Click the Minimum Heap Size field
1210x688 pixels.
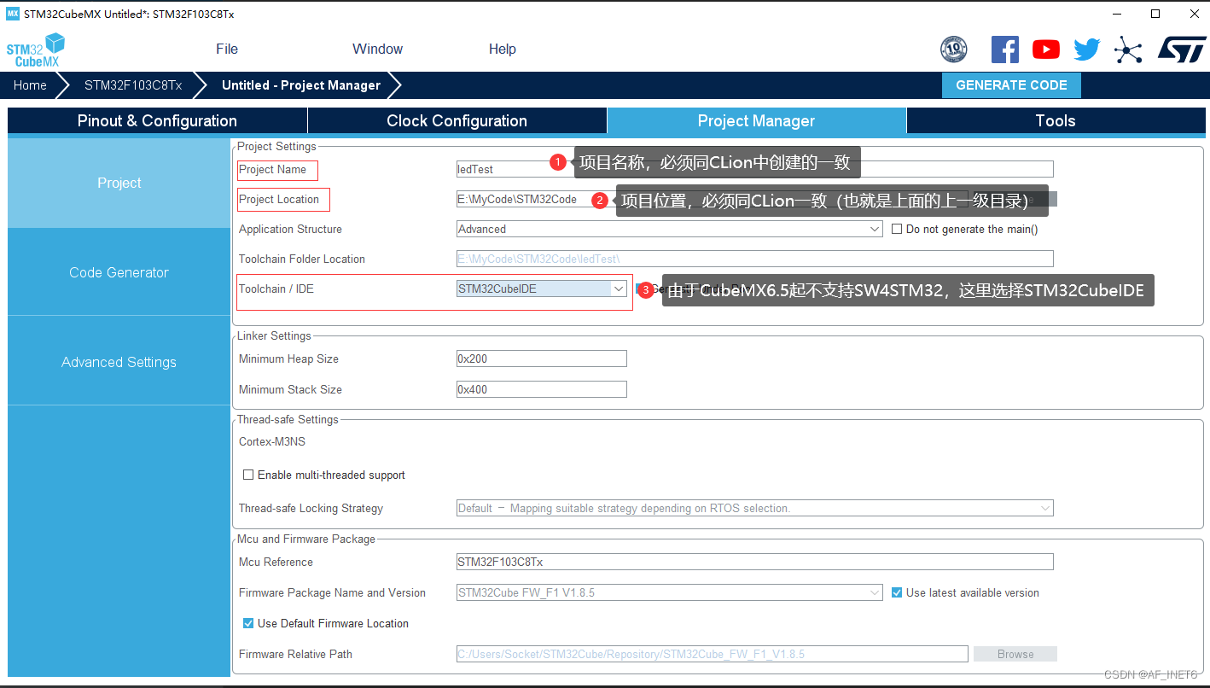542,359
